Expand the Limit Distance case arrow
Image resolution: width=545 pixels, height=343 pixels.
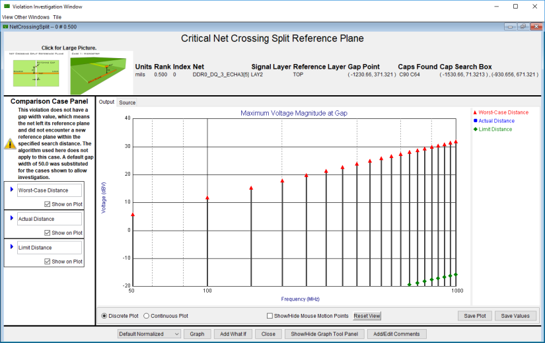pyautogui.click(x=12, y=247)
